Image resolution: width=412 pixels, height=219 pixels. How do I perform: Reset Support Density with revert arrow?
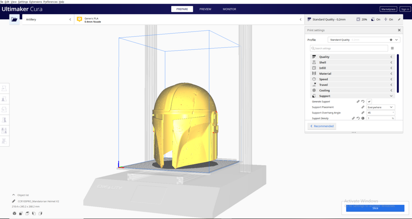click(358, 118)
